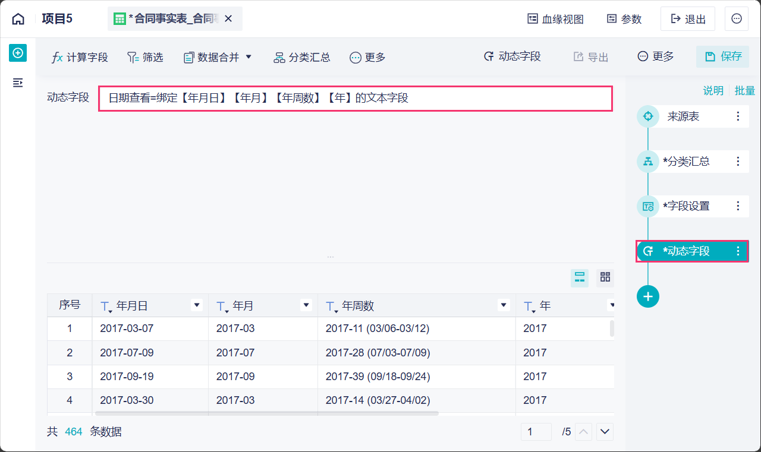Image resolution: width=761 pixels, height=452 pixels.
Task: Select cell 2017-09-19
Action: [x=150, y=377]
